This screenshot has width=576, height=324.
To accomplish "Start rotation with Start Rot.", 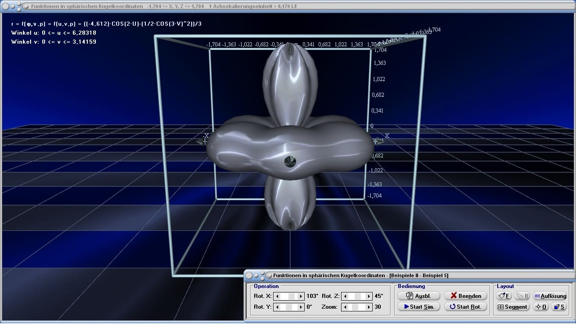I will tap(465, 306).
